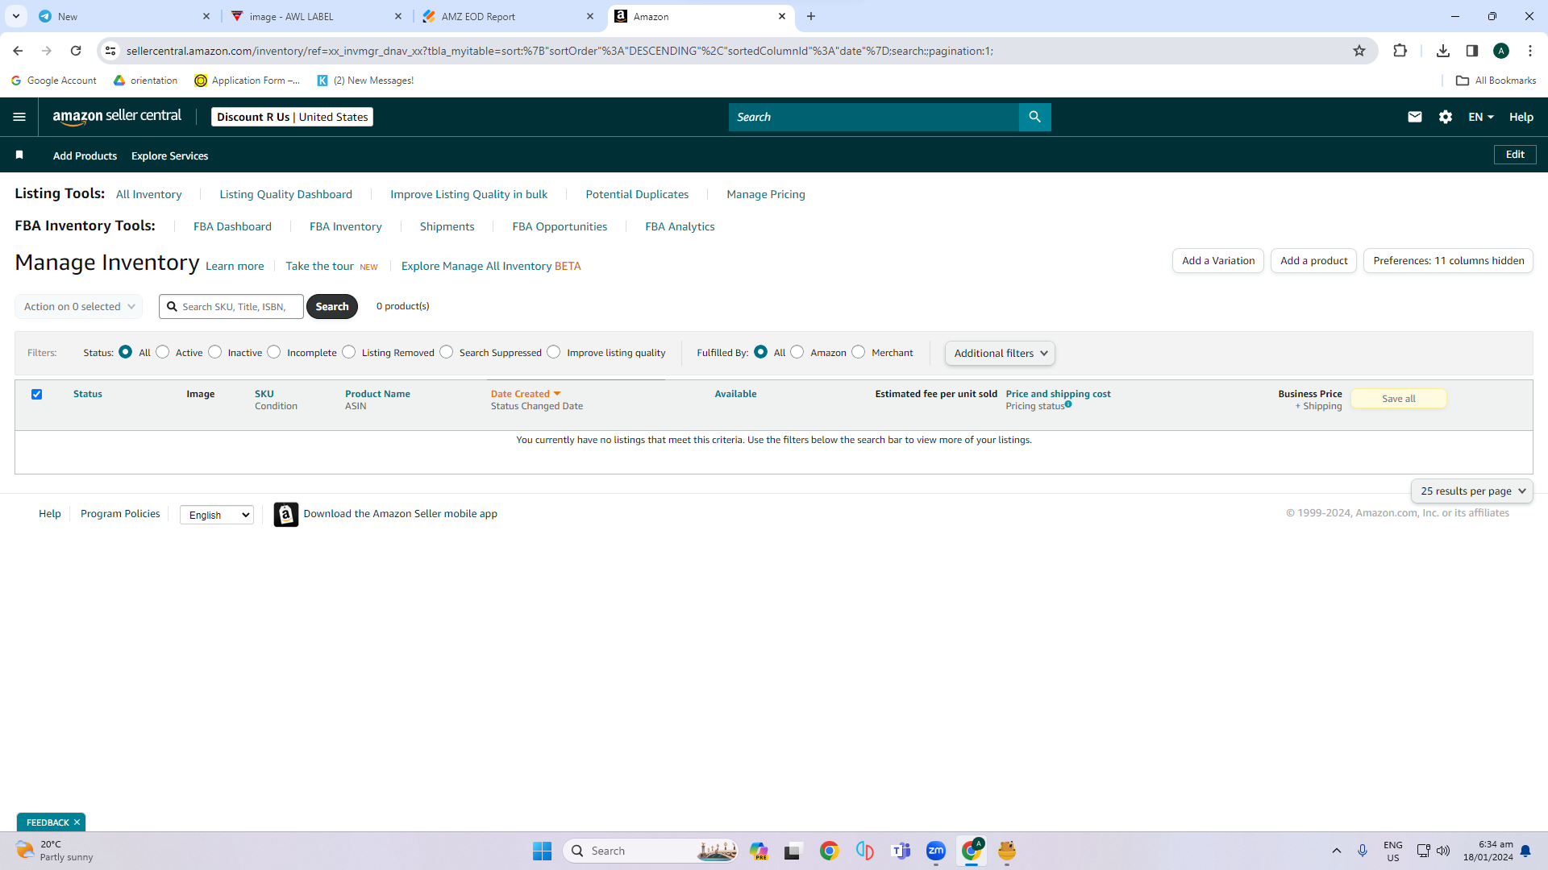This screenshot has width=1548, height=870.
Task: Select the Improve listing quality filter
Action: tap(554, 352)
